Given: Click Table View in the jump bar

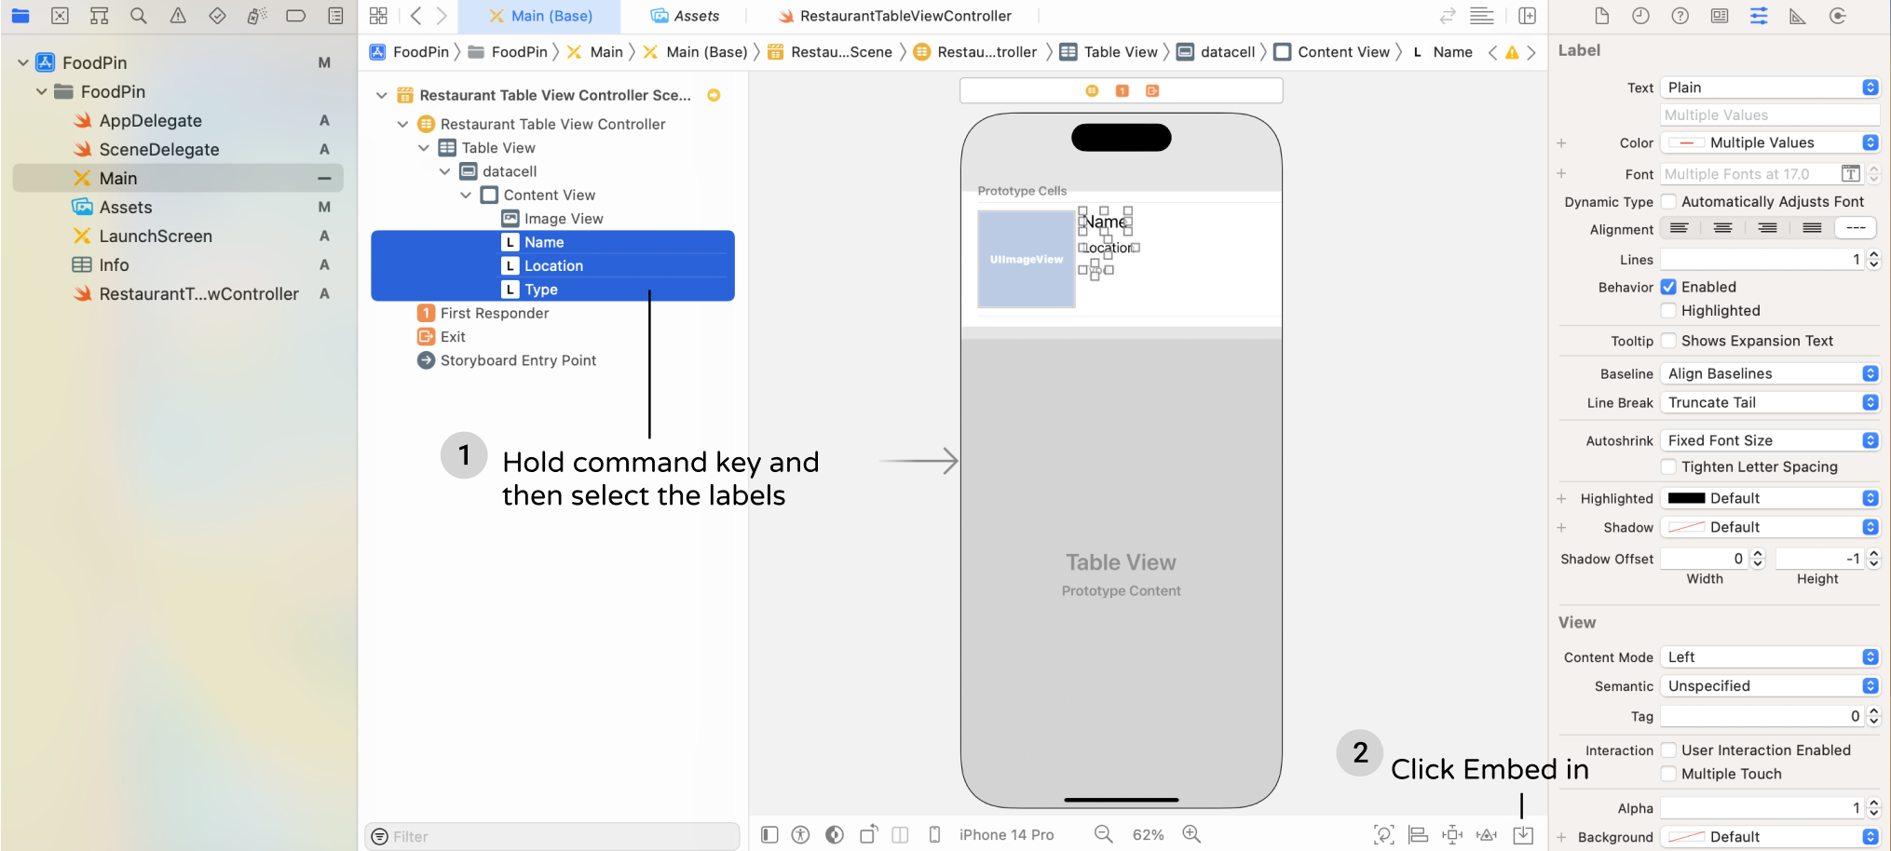Looking at the screenshot, I should click(1119, 51).
